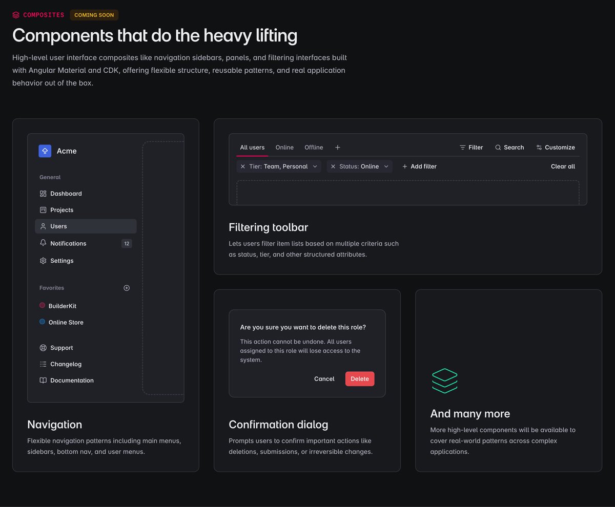Viewport: 615px width, 507px height.
Task: Click the Documentation book icon
Action: tap(43, 381)
